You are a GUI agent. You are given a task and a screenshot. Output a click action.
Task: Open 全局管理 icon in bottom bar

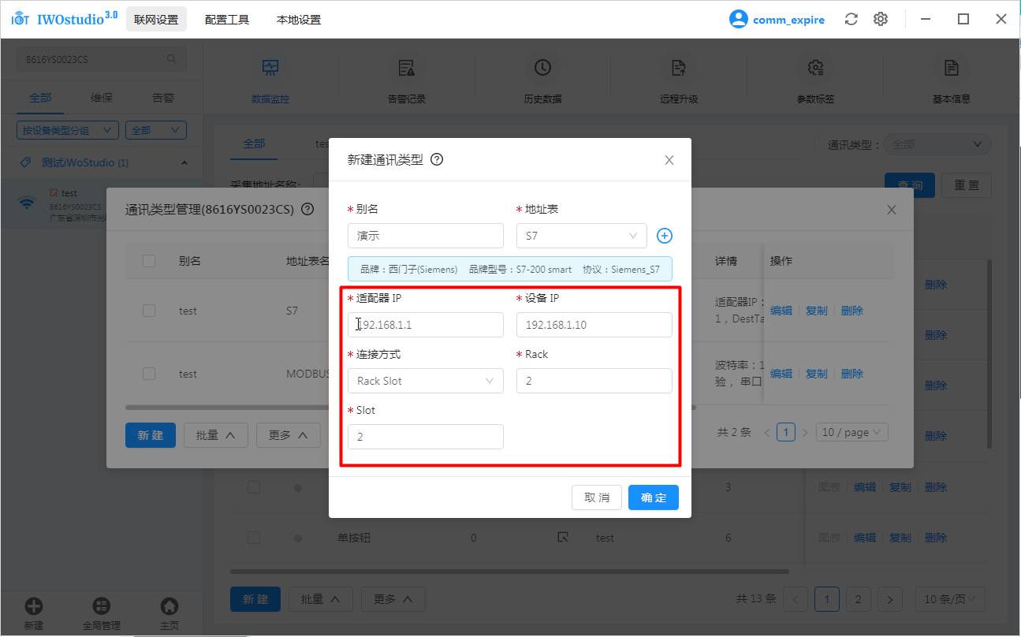click(x=102, y=606)
